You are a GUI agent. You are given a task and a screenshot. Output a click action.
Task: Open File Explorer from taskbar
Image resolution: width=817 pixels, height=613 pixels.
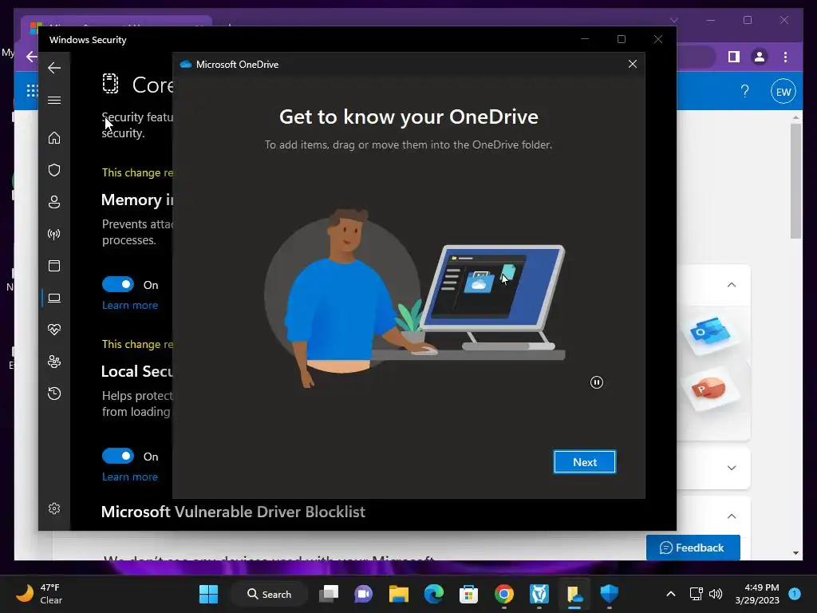(399, 594)
